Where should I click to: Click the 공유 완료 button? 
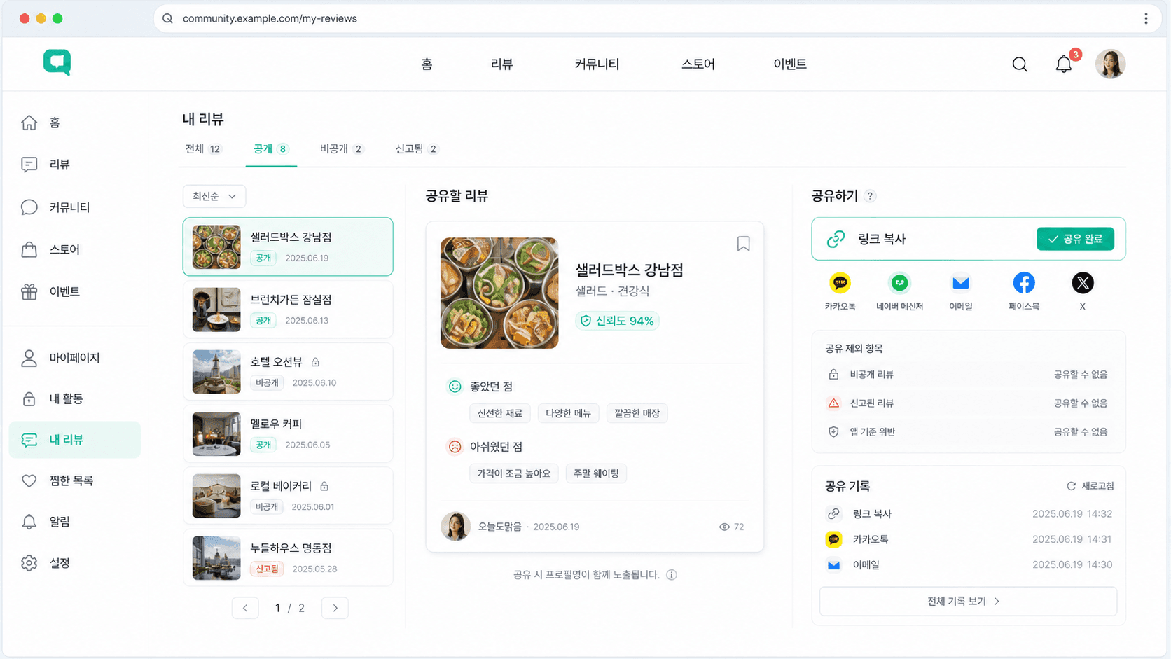click(1075, 239)
